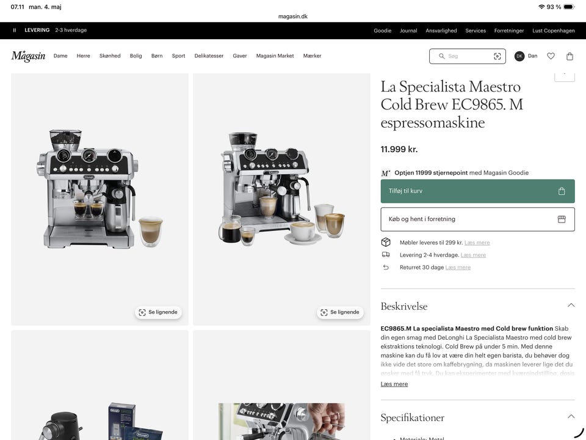This screenshot has height=440, width=586.
Task: Open the Gaver menu
Action: (x=239, y=56)
